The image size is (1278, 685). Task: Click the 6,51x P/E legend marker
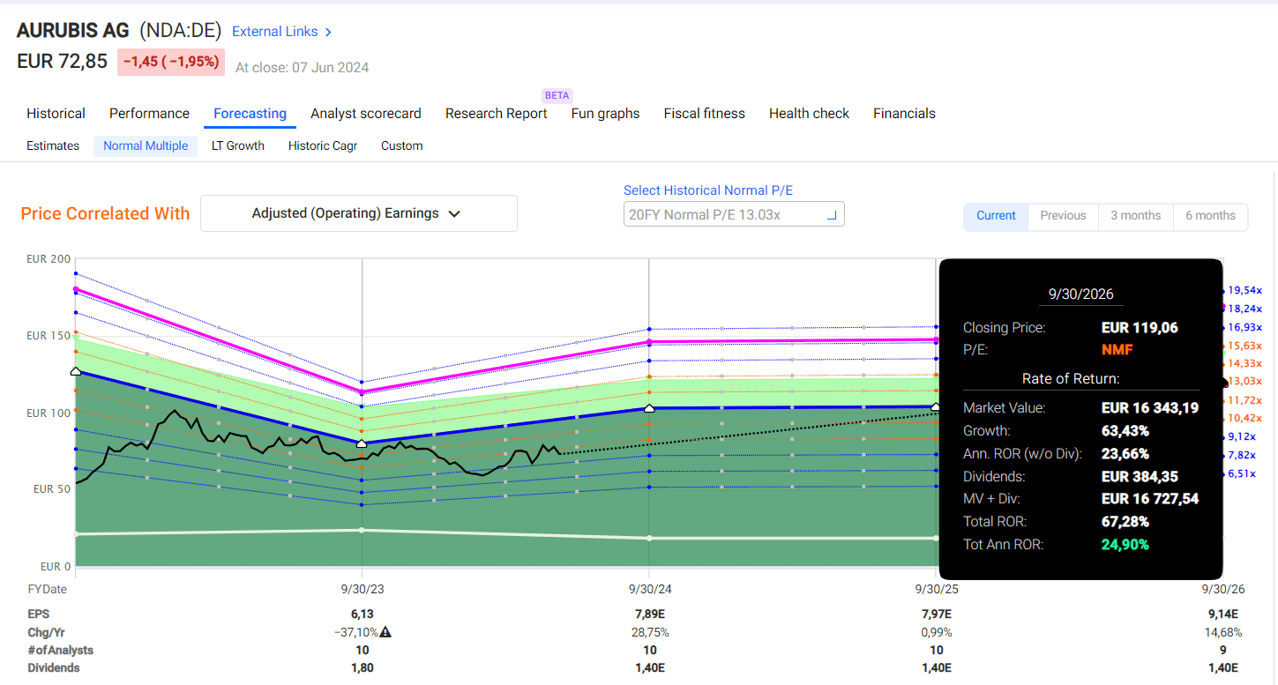pos(1244,473)
